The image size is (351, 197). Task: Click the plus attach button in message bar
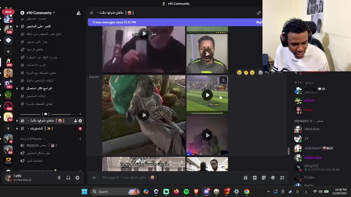(94, 178)
